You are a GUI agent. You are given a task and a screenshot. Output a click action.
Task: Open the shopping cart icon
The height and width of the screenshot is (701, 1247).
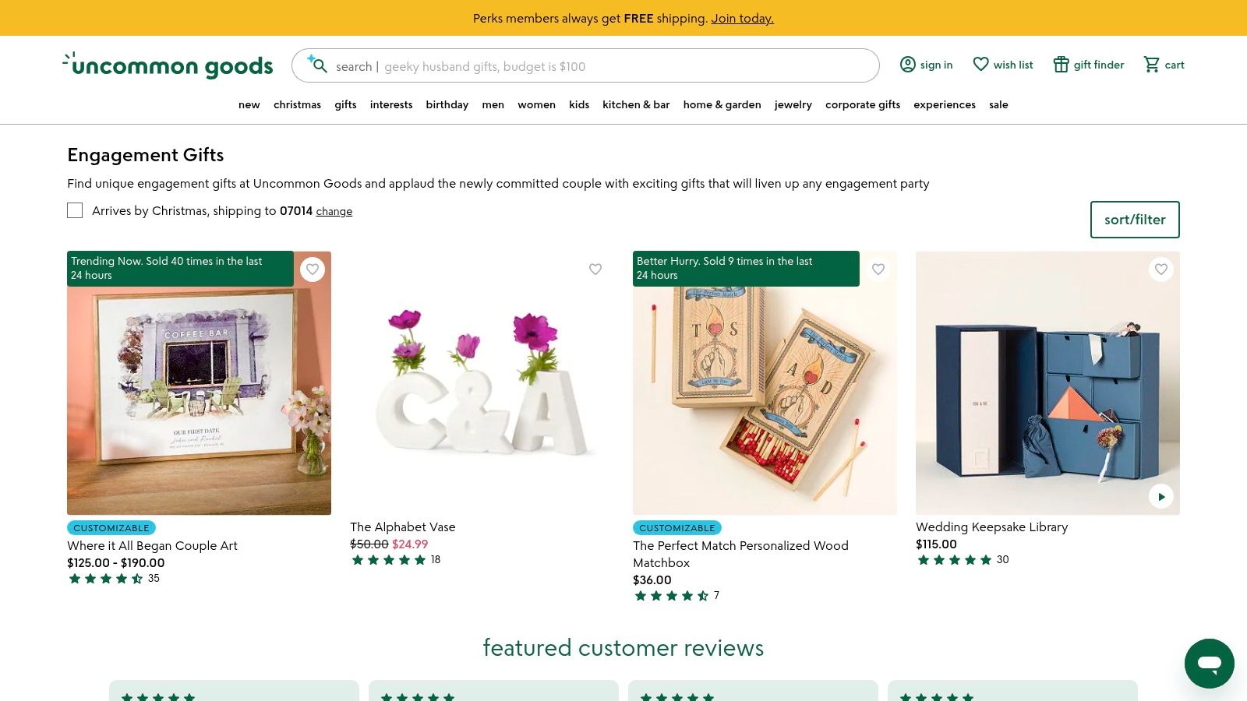click(x=1151, y=65)
